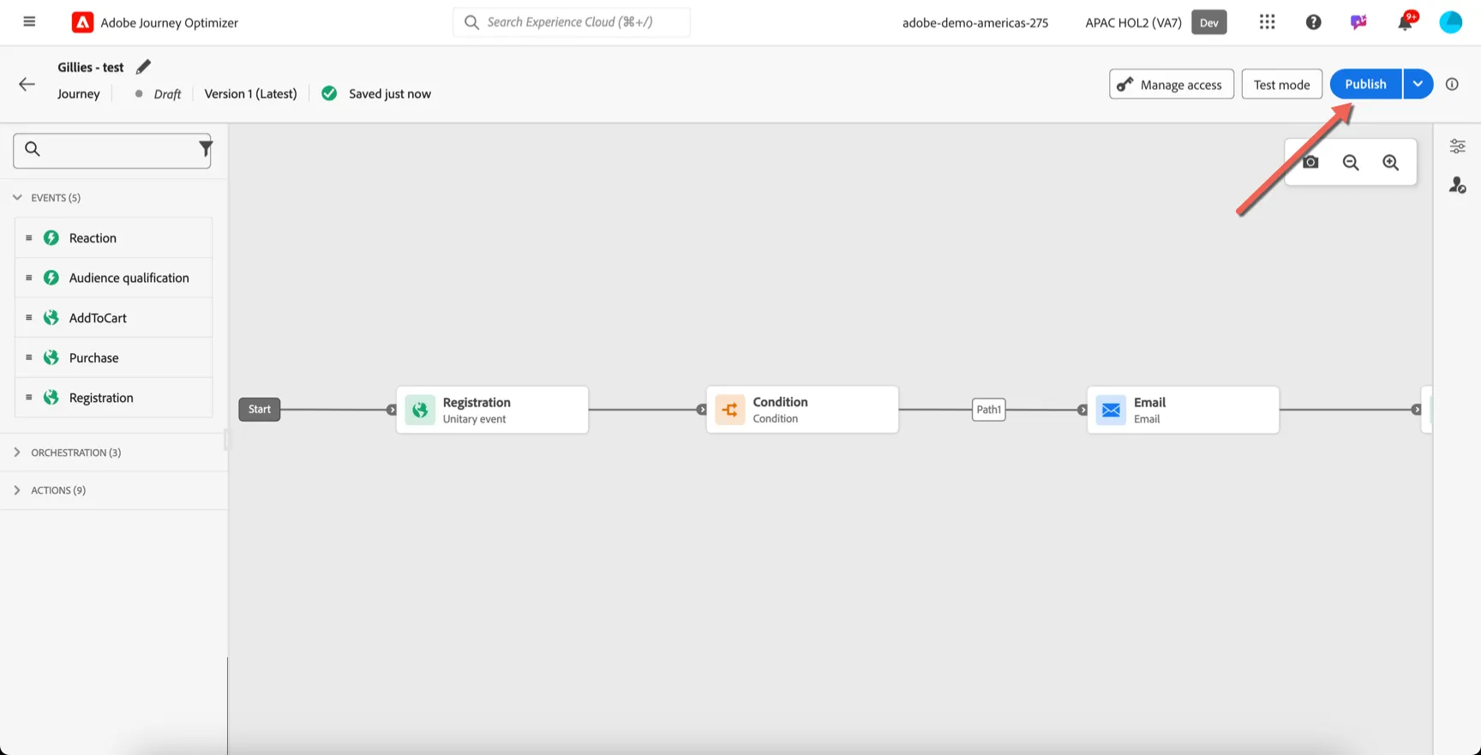The width and height of the screenshot is (1481, 755).
Task: Open journey settings sliders icon
Action: click(x=1457, y=146)
